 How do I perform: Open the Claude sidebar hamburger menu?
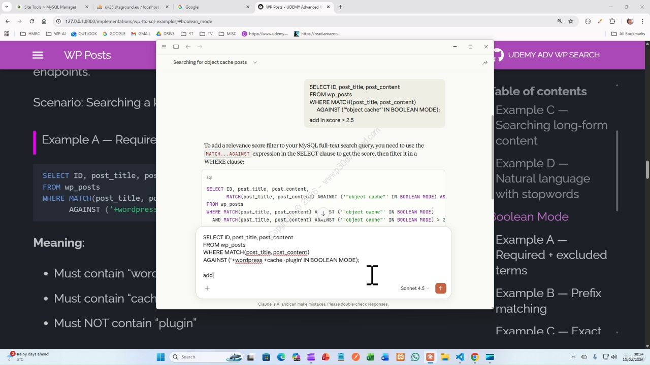point(164,47)
